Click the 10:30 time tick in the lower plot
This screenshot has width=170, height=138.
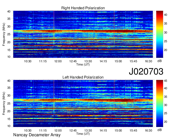point(28,130)
